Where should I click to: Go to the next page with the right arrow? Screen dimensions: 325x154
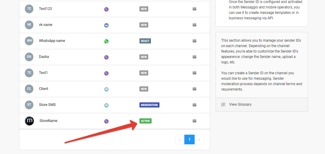point(199,140)
